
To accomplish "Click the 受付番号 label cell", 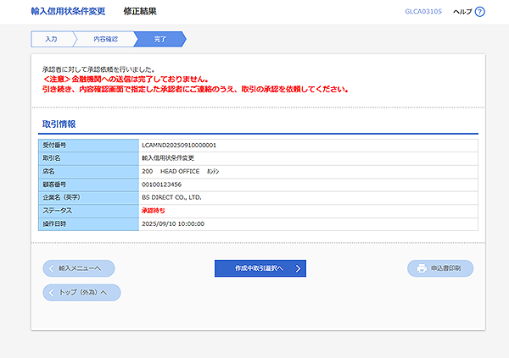I will click(88, 146).
